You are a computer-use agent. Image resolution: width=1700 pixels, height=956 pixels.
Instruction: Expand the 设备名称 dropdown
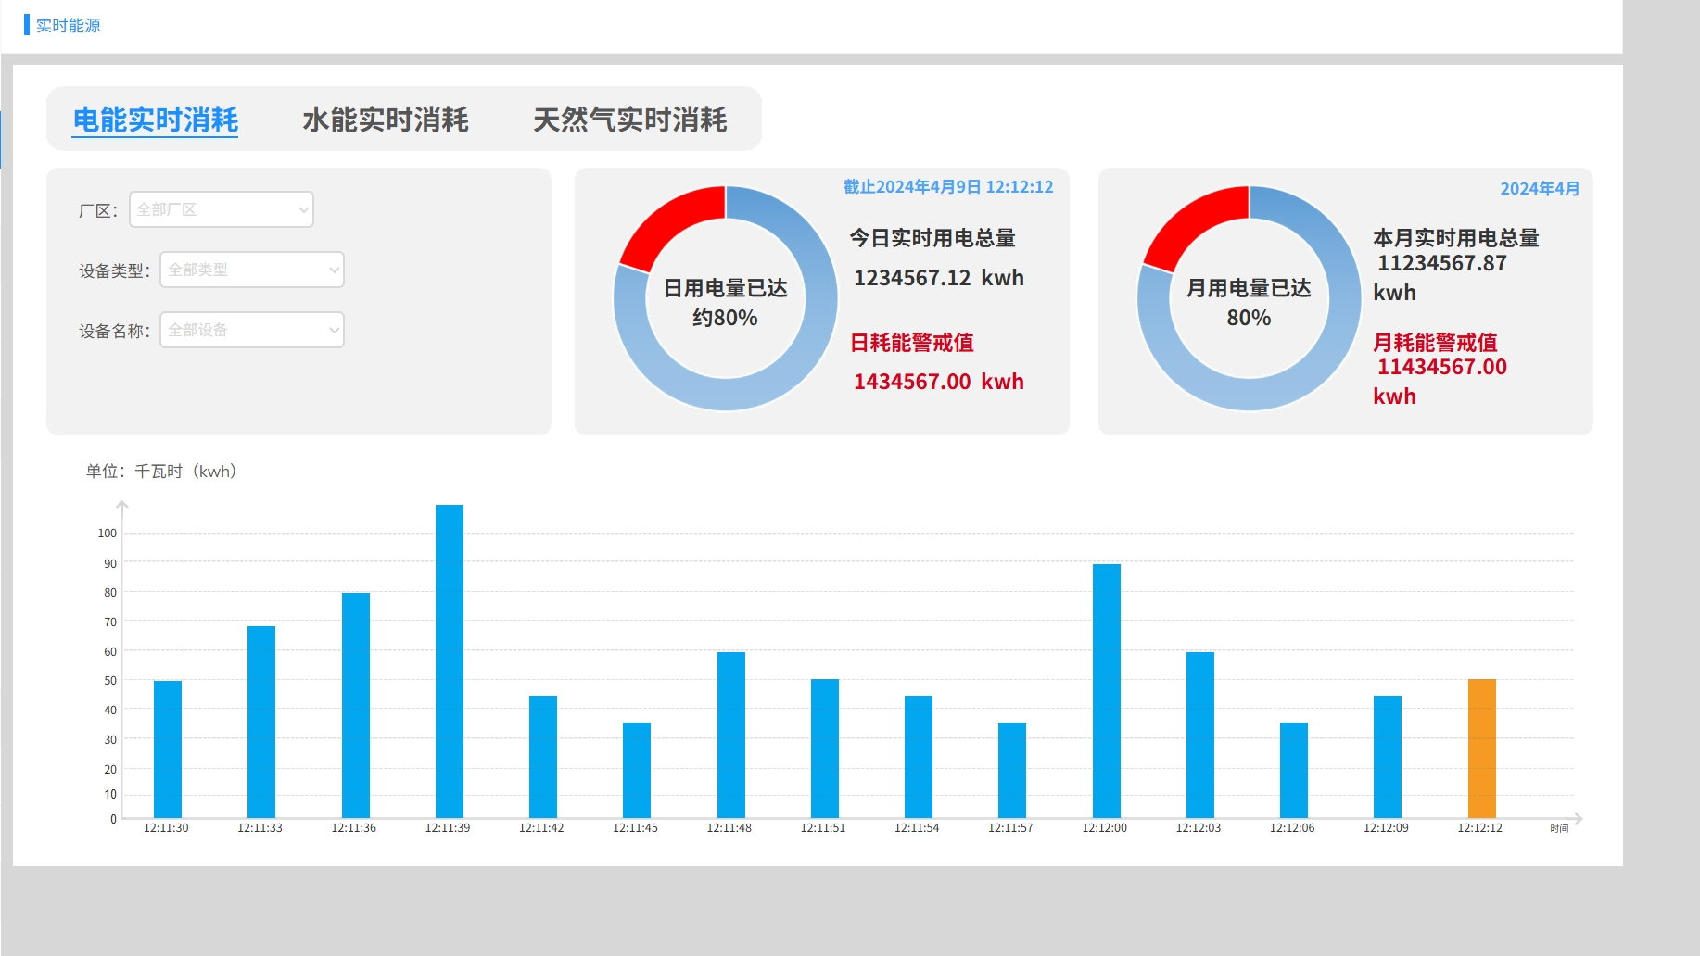click(x=252, y=330)
